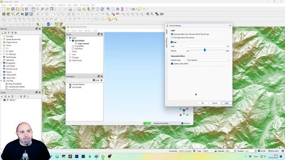Select Point light above the camera radio
The image size is (285, 160).
pos(172,37)
